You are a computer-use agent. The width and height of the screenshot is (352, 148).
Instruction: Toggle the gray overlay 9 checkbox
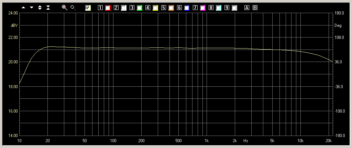tap(234, 8)
